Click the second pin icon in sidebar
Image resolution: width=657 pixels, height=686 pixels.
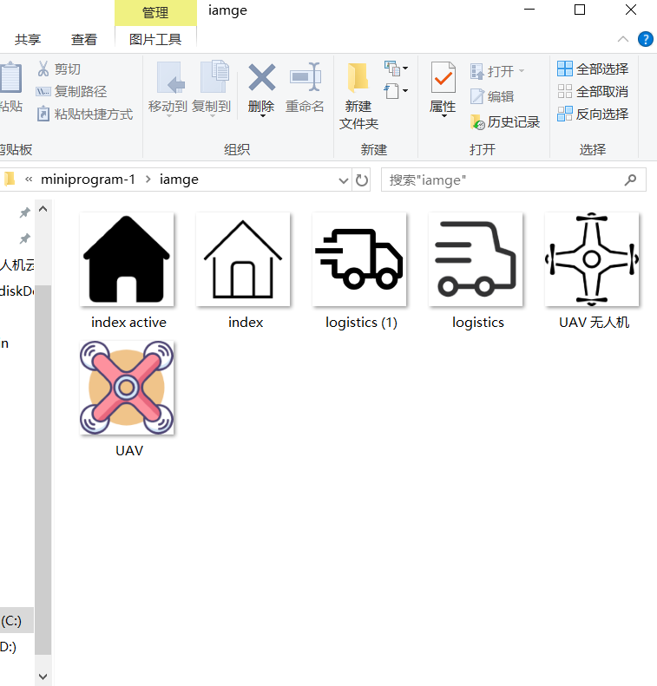[x=24, y=238]
